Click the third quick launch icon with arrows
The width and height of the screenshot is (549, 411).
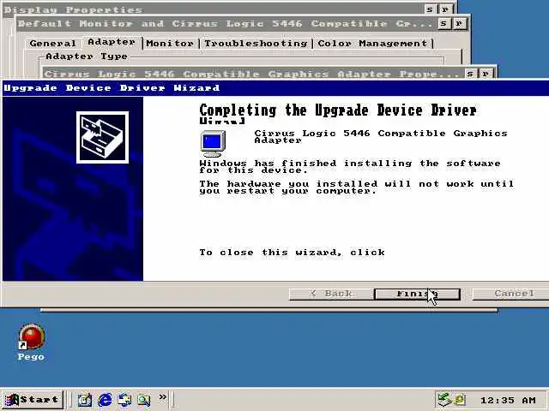(124, 400)
